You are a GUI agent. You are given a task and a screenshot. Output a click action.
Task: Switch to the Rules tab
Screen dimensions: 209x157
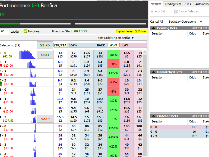[187, 4]
